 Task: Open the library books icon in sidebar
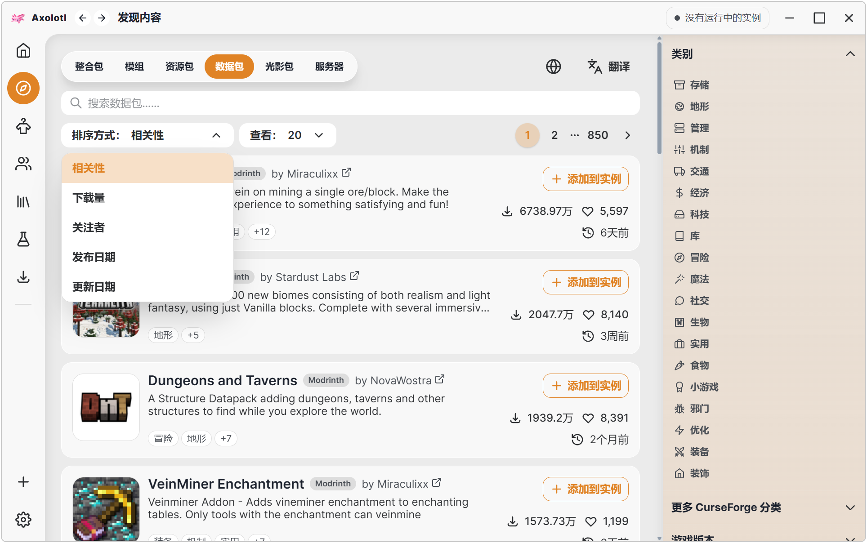coord(23,201)
